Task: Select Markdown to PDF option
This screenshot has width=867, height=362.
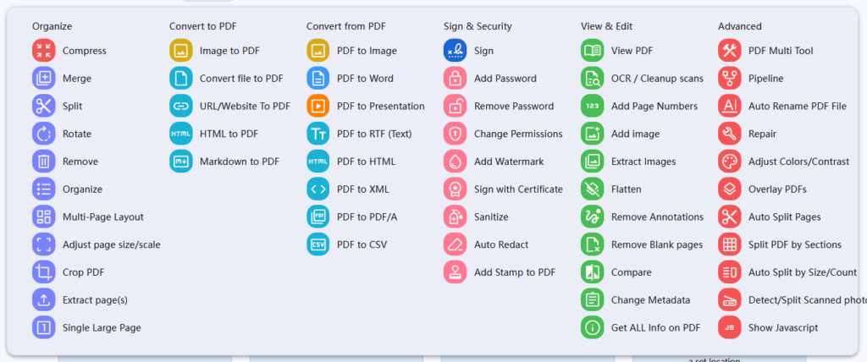Action: pyautogui.click(x=239, y=162)
